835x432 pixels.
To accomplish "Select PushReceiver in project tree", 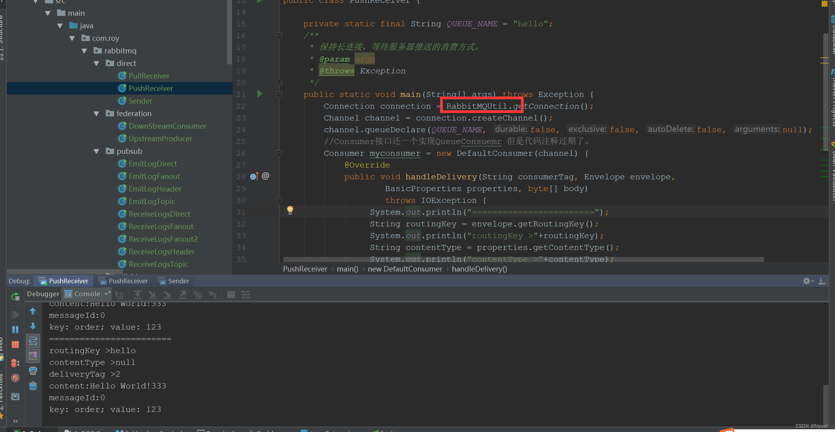I will [x=151, y=88].
